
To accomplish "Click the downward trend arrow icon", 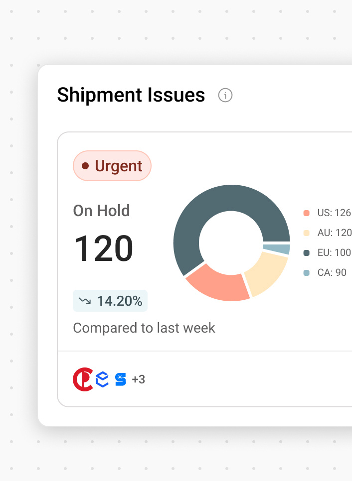I will pos(85,301).
